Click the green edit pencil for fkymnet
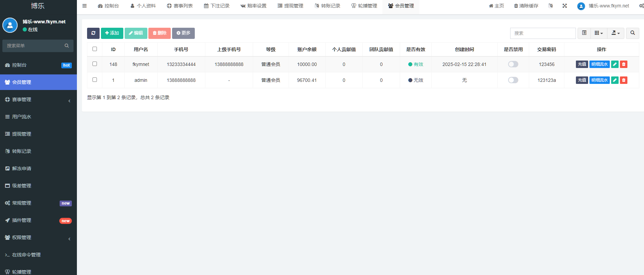The width and height of the screenshot is (644, 275). tap(615, 64)
